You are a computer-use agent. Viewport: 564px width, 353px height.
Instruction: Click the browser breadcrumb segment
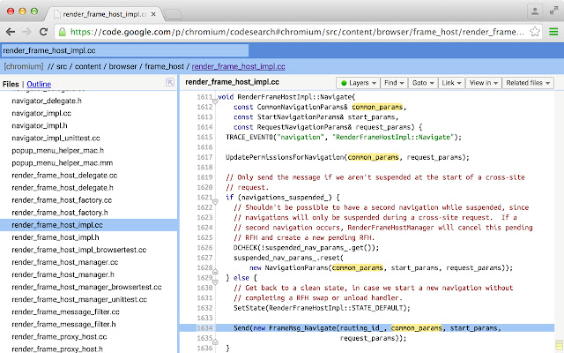point(122,66)
